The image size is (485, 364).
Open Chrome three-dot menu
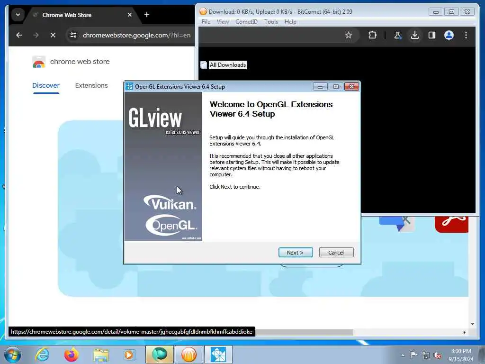tap(466, 35)
